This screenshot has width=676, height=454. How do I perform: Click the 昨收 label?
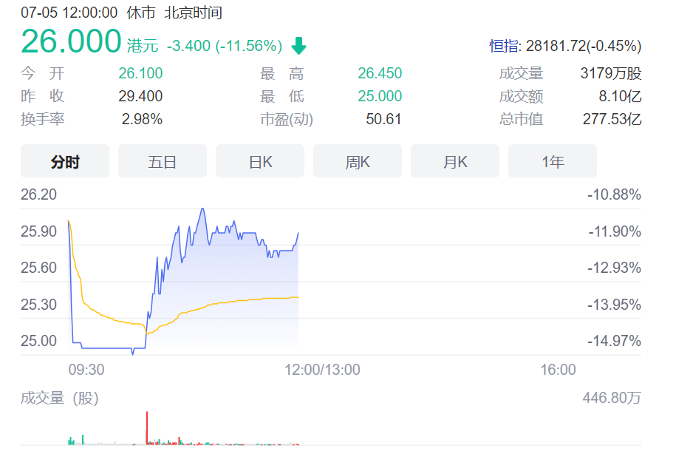pyautogui.click(x=43, y=96)
